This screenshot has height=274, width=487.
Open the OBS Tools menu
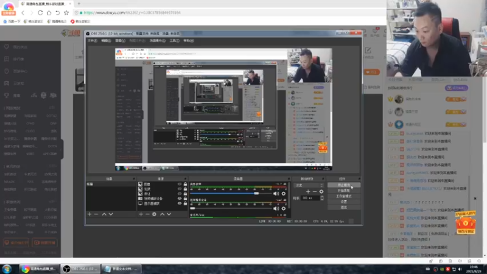coord(174,41)
